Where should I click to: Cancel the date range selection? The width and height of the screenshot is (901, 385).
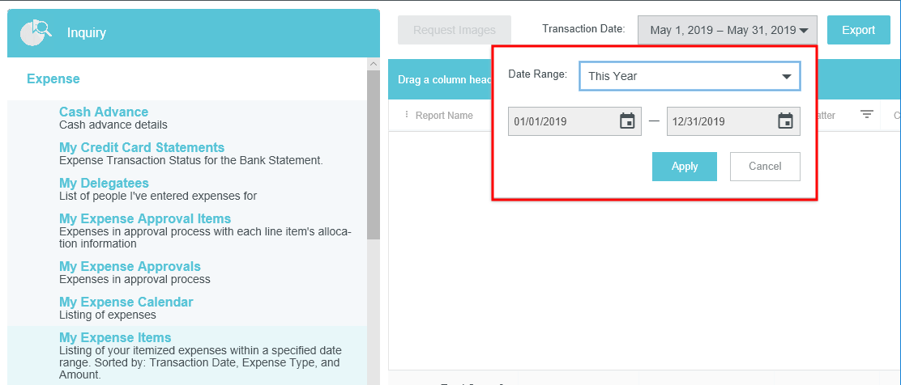(765, 167)
